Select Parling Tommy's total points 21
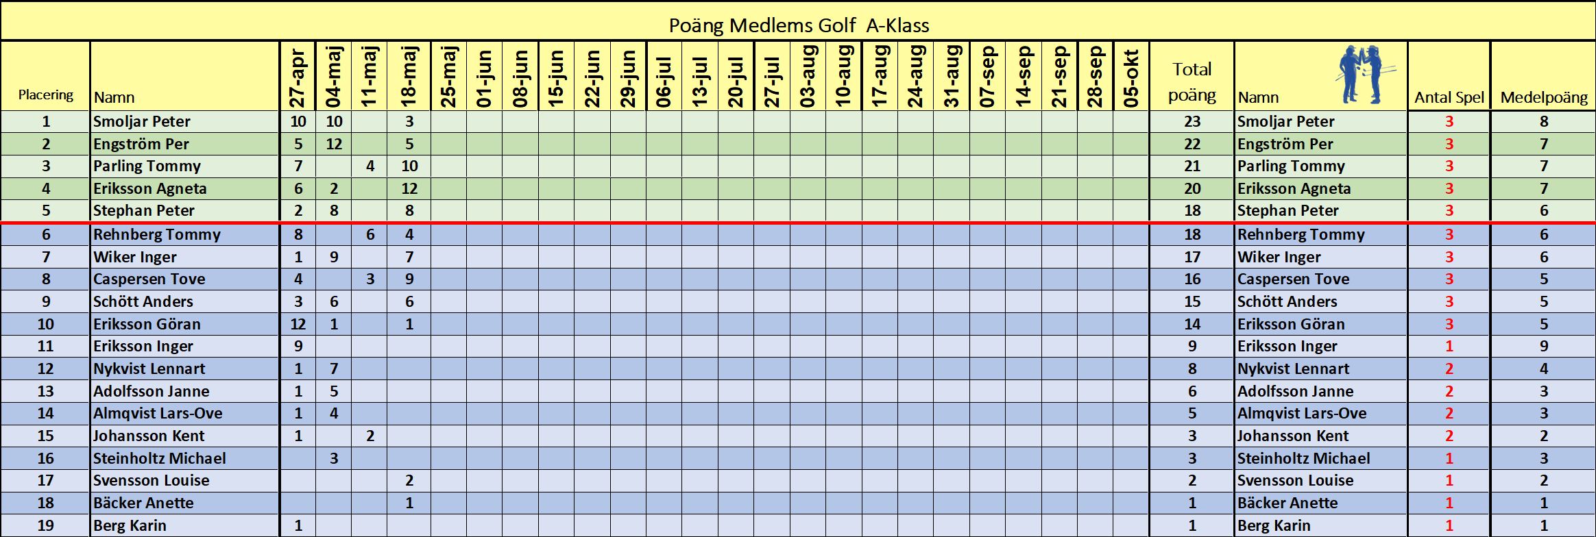1596x537 pixels. click(1192, 166)
